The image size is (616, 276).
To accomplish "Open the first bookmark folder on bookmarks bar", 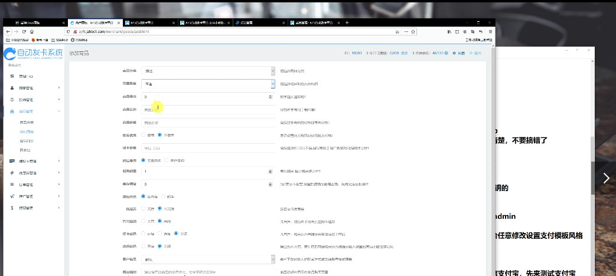I will 18,40.
